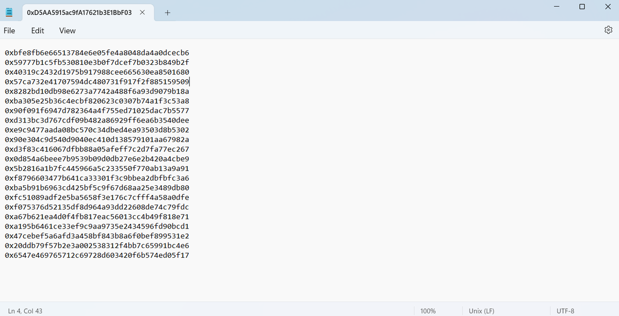
Task: Close the 0xD5AA5915ac9fA17621b3E1BbF03 tab
Action: pos(142,12)
